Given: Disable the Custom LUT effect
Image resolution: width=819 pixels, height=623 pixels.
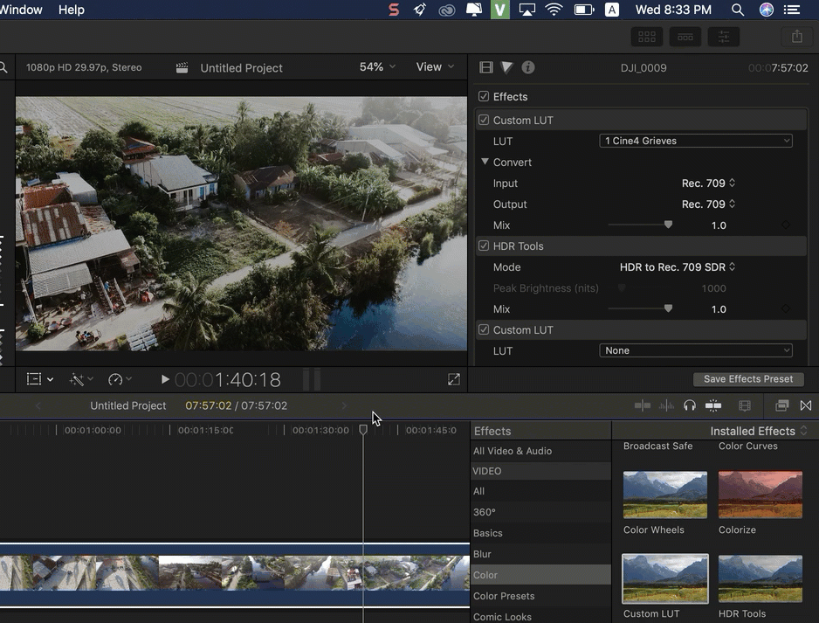Looking at the screenshot, I should tap(483, 120).
